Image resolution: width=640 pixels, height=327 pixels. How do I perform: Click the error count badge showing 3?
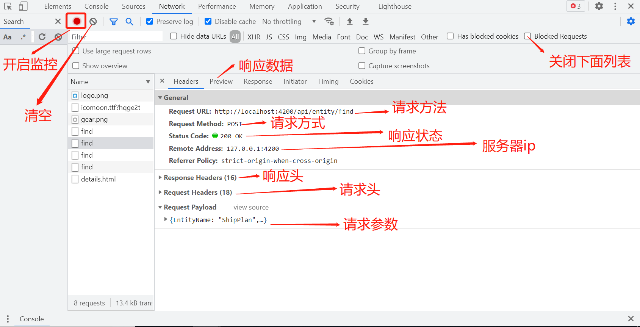point(576,6)
